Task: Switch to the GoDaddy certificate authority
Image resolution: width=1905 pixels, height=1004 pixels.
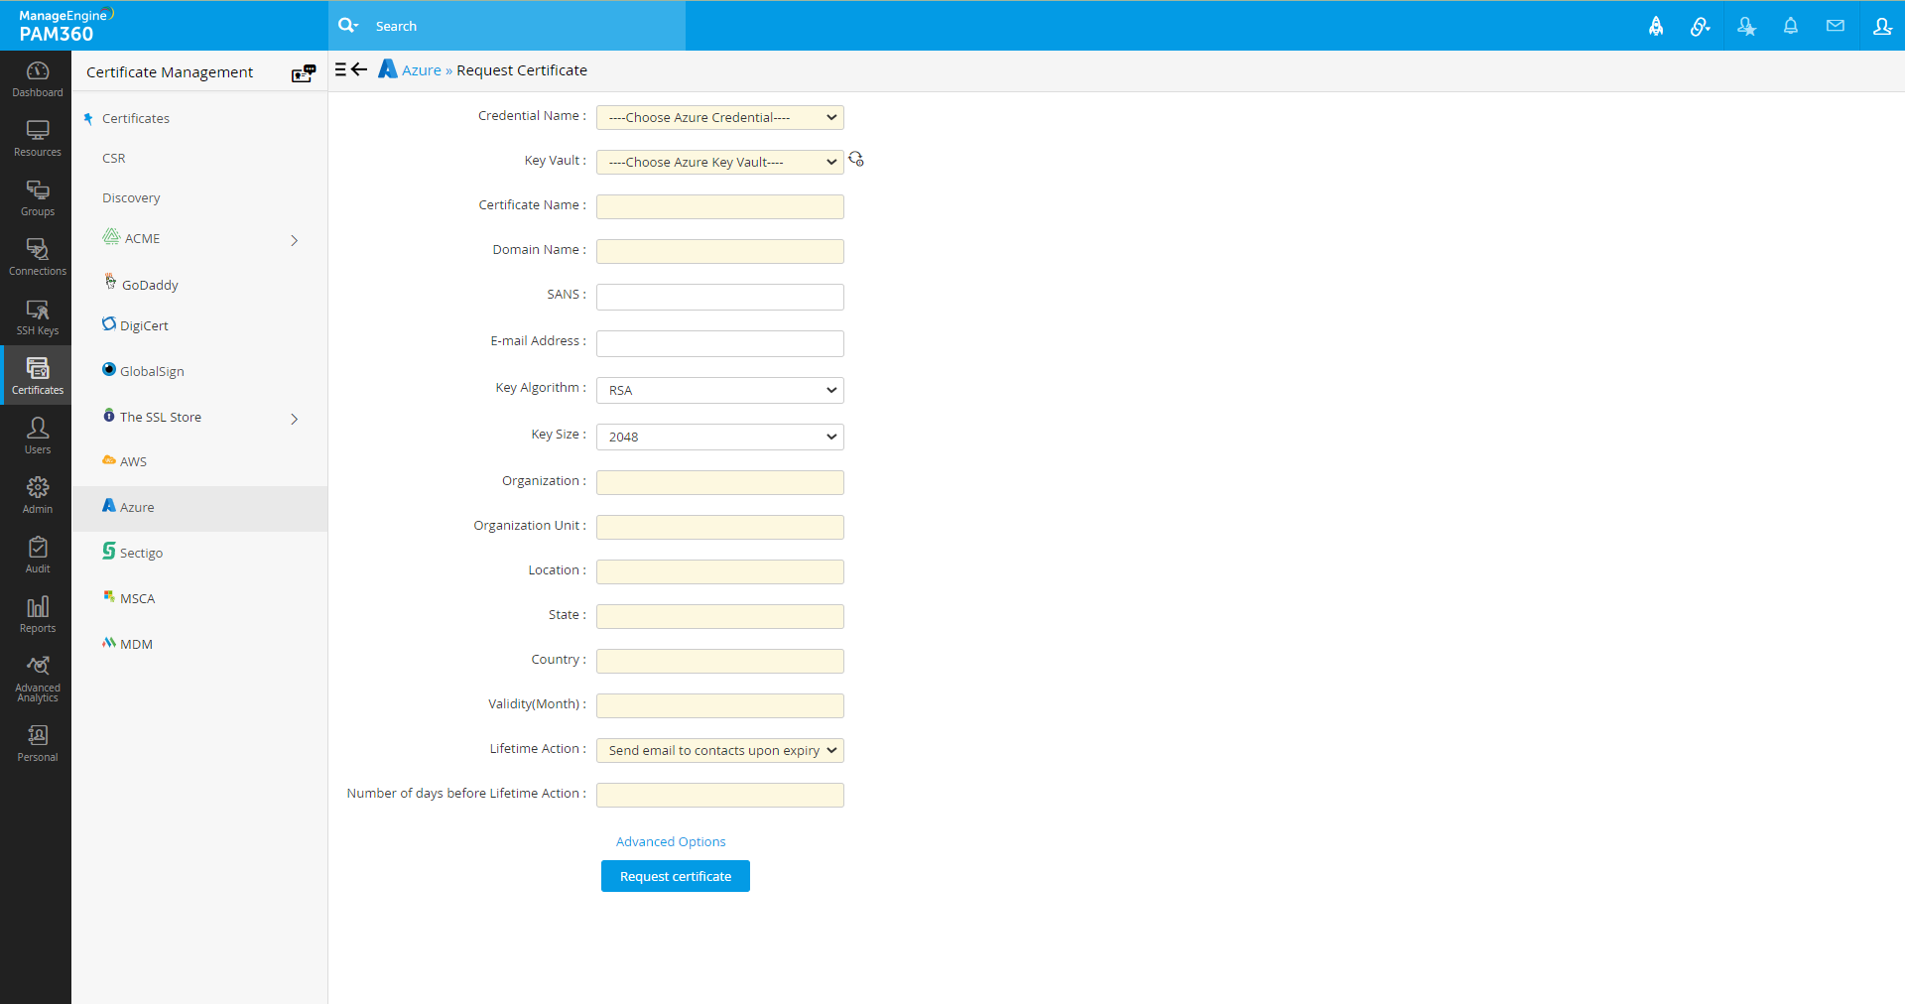Action: [151, 284]
